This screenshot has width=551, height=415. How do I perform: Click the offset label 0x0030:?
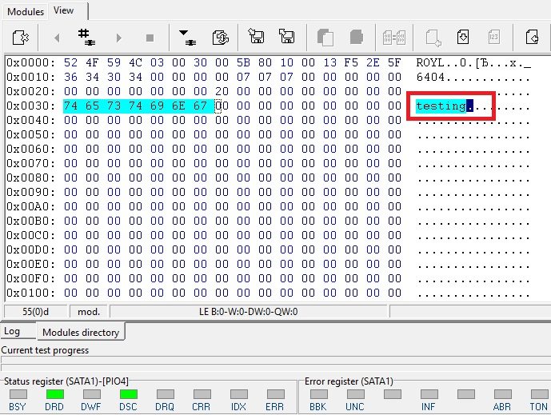tap(31, 106)
